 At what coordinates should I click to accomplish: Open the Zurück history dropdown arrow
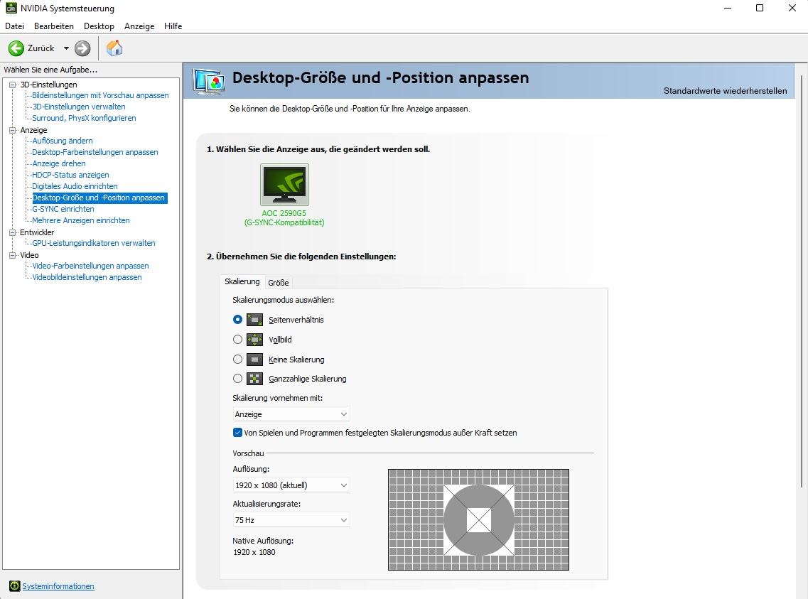pyautogui.click(x=66, y=48)
